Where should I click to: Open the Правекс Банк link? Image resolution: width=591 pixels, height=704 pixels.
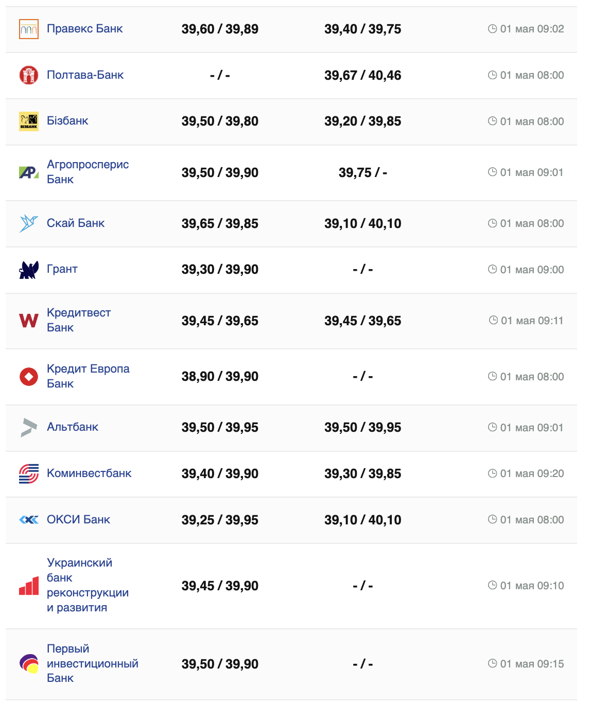point(85,29)
